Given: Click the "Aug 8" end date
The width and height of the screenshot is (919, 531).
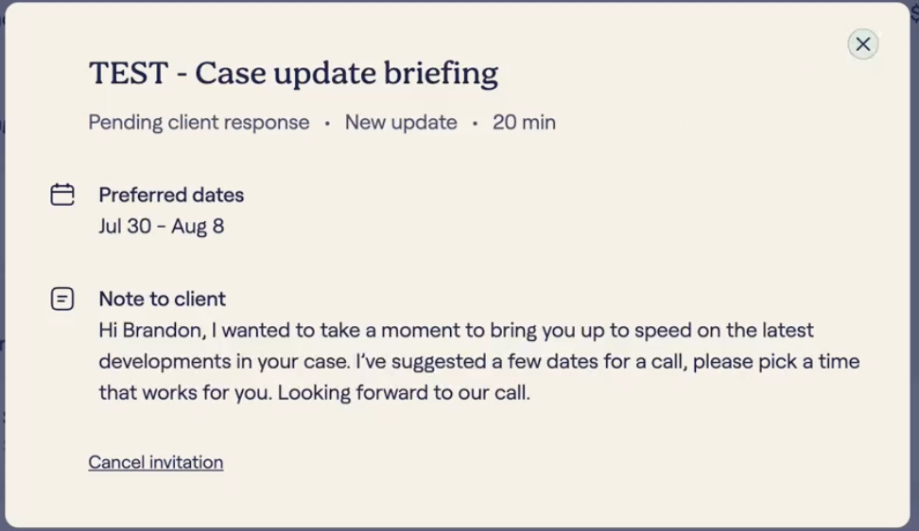Looking at the screenshot, I should pyautogui.click(x=198, y=227).
